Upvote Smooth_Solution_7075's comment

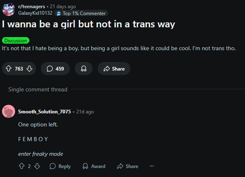click(22, 166)
